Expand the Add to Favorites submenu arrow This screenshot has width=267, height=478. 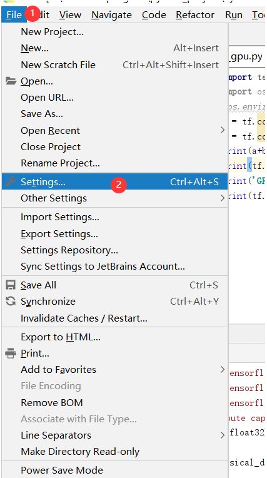pos(223,370)
